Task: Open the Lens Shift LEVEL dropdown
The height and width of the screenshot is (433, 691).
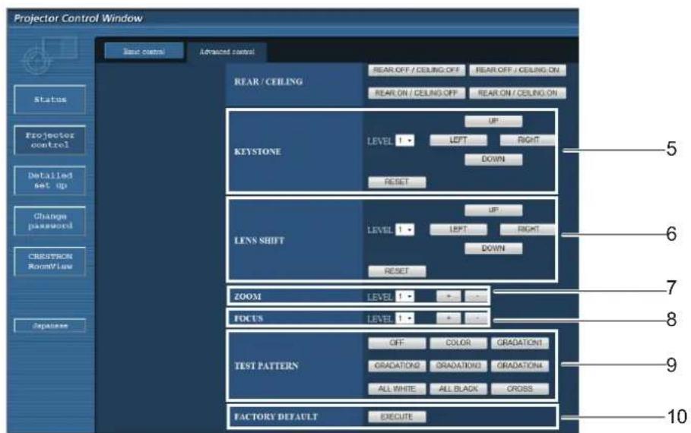Action: click(404, 230)
